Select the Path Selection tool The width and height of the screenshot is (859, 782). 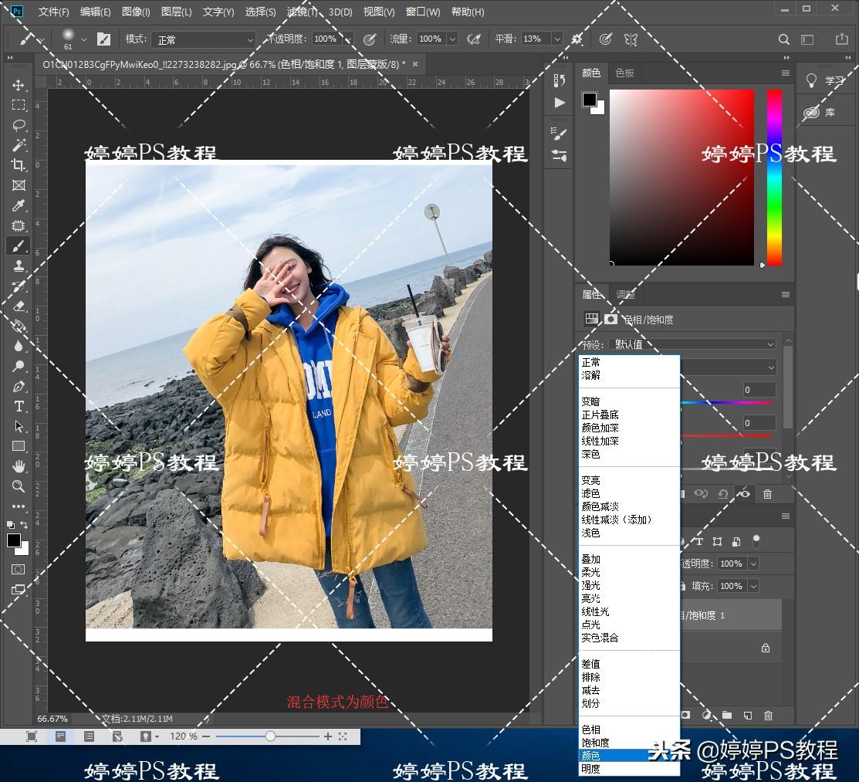click(18, 426)
